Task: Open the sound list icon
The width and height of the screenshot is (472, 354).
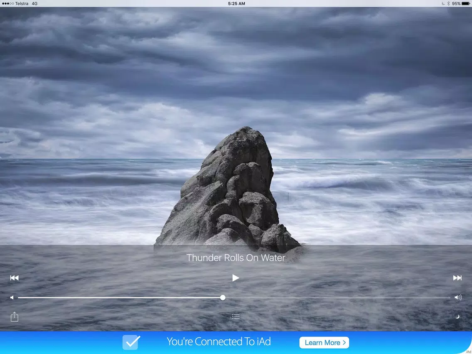Action: point(236,317)
